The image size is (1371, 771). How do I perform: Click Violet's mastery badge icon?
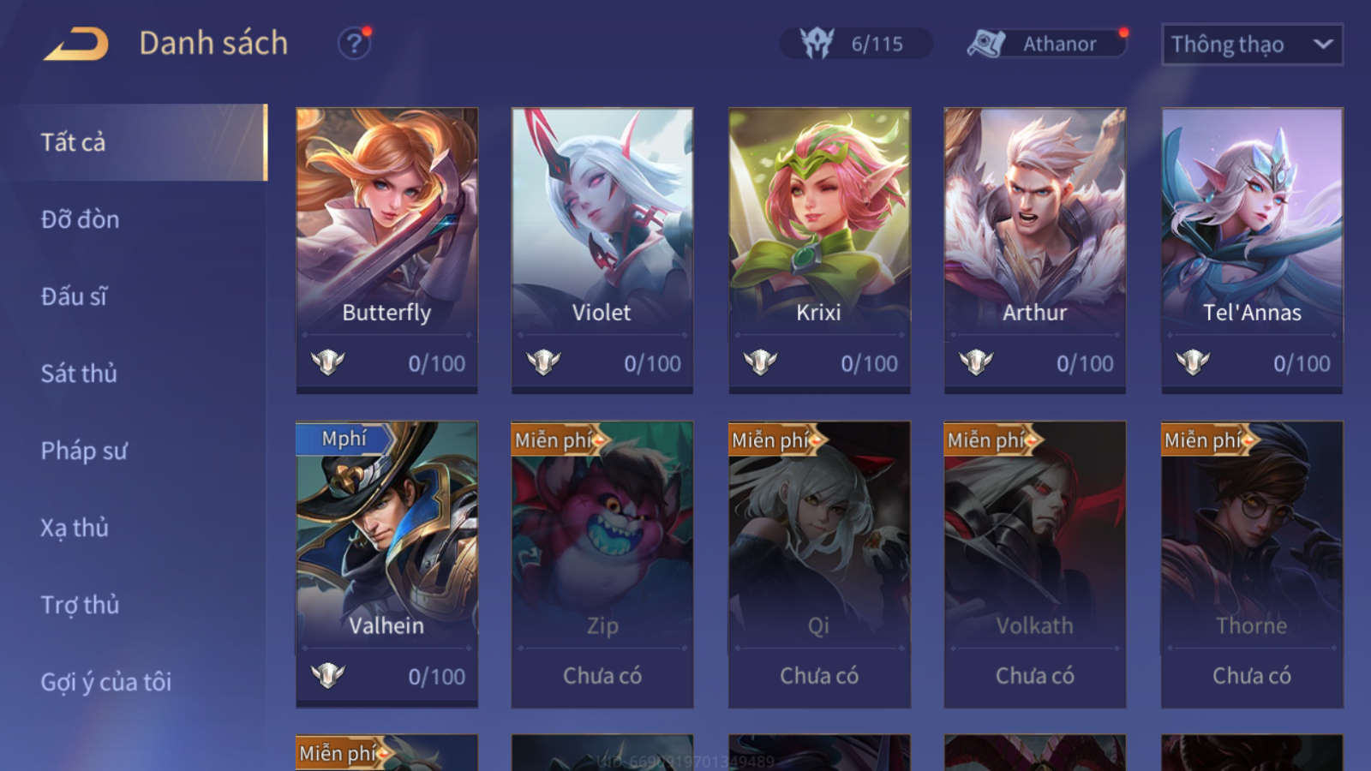[543, 362]
